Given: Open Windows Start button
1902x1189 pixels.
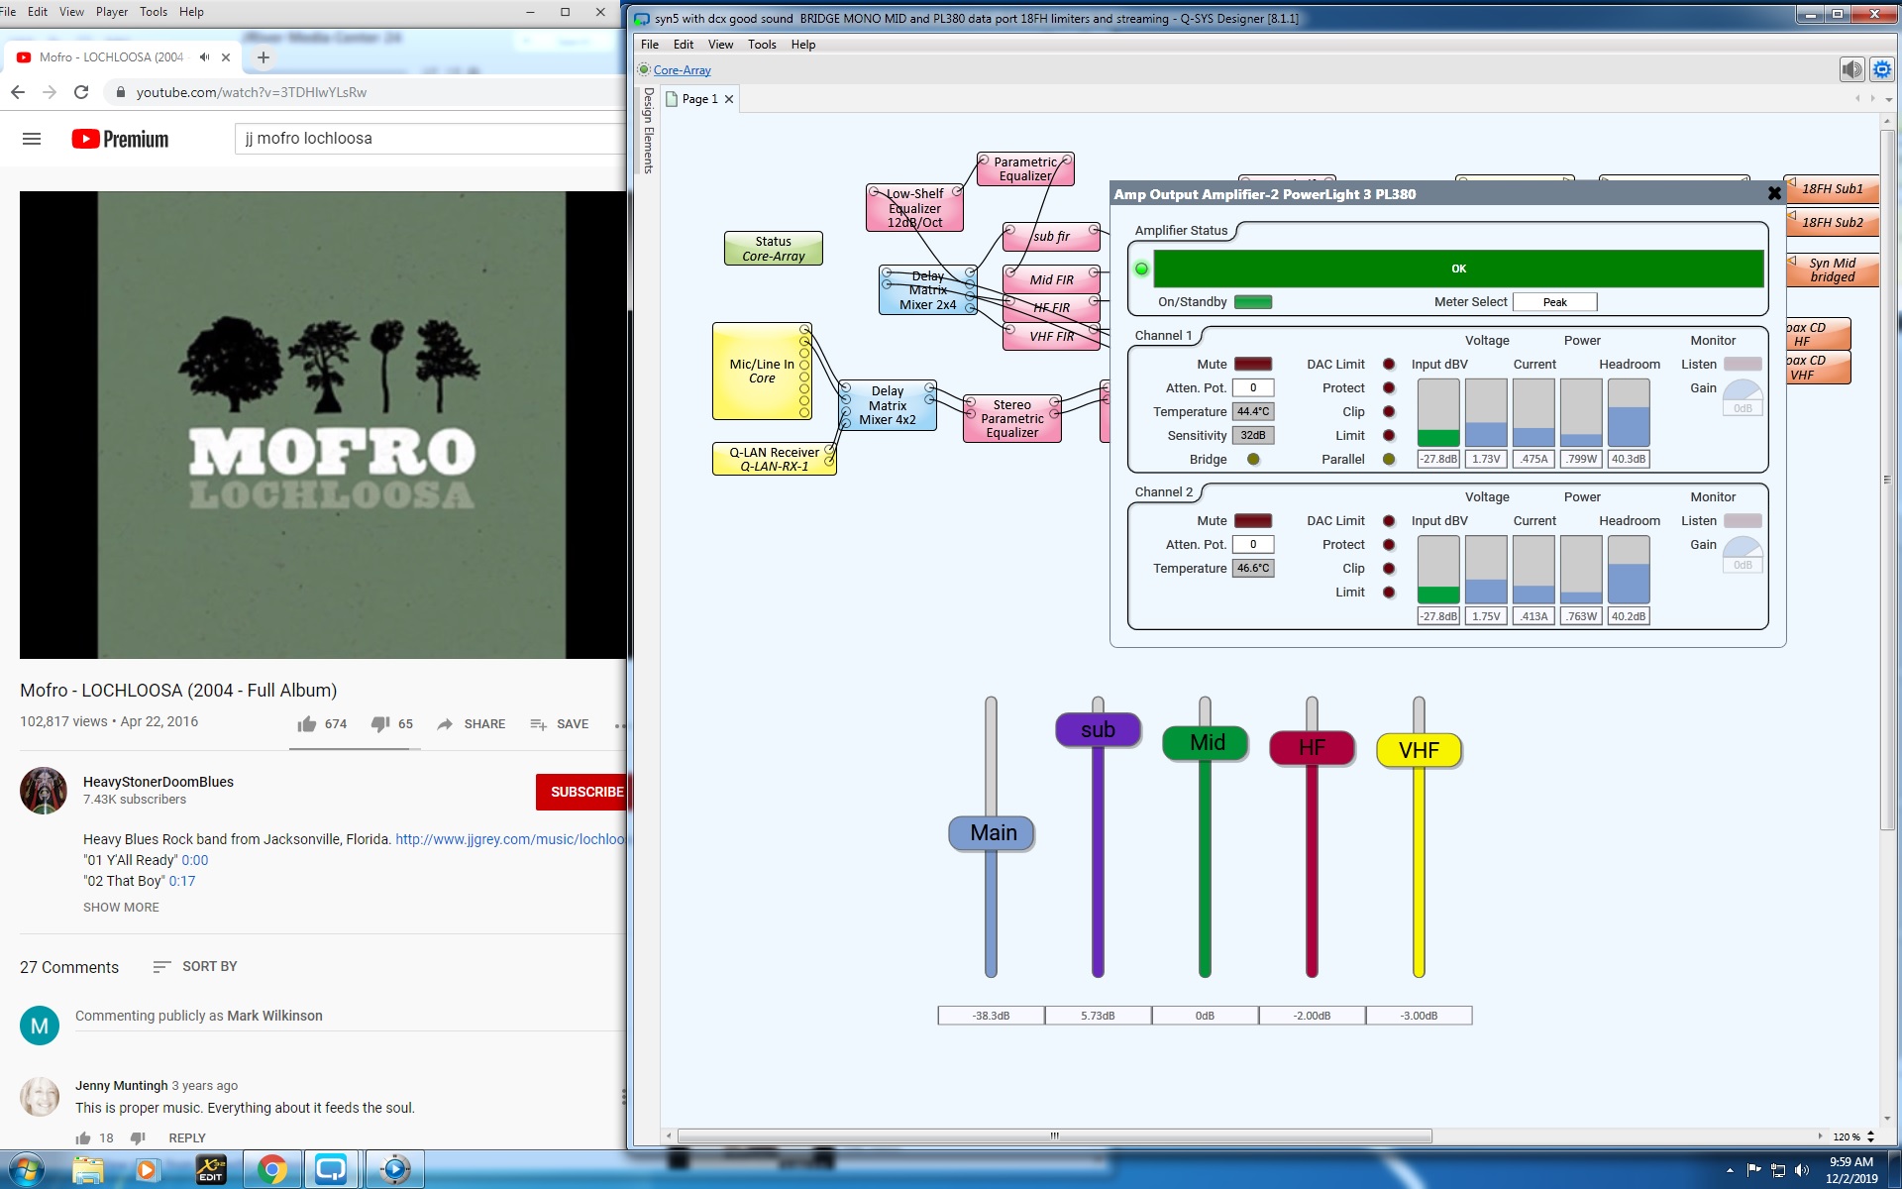Looking at the screenshot, I should click(27, 1170).
